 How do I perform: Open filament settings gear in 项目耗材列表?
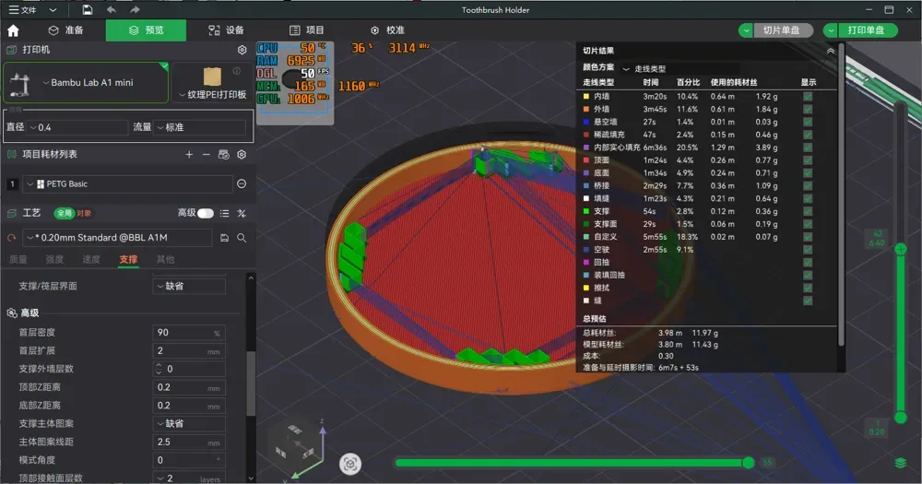click(x=242, y=155)
